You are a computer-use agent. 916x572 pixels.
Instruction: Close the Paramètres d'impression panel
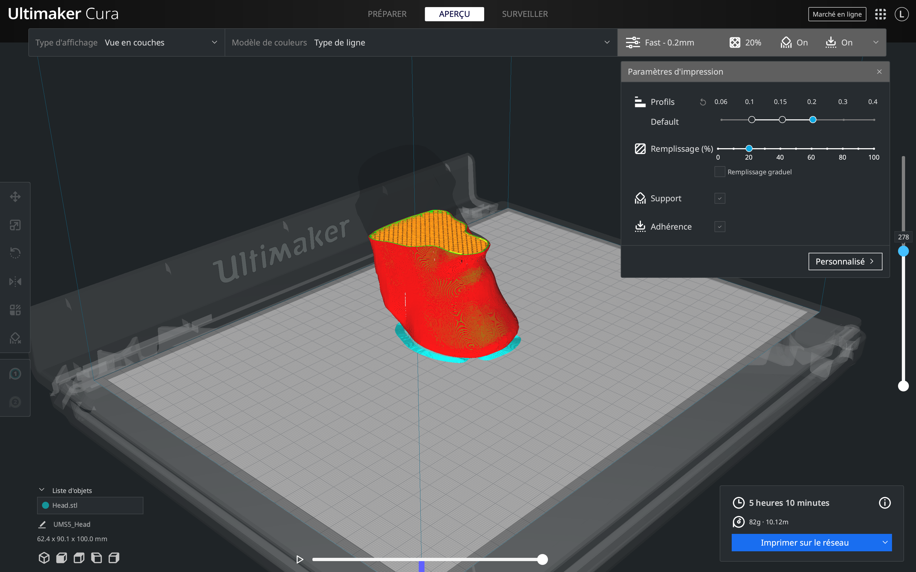(879, 71)
